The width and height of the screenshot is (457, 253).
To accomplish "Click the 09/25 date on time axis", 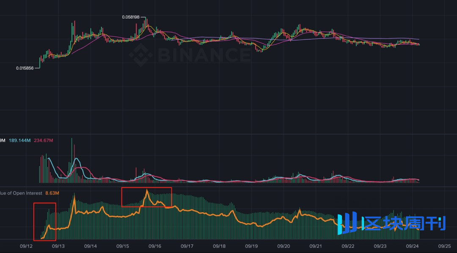I will [x=444, y=246].
